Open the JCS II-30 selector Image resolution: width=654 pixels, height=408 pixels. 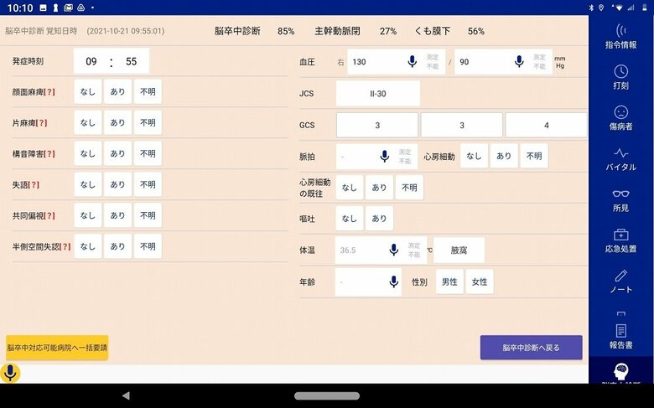[x=378, y=93]
